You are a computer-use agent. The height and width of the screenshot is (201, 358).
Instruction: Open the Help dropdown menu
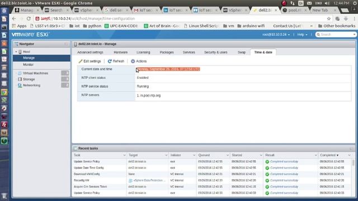click(x=302, y=35)
